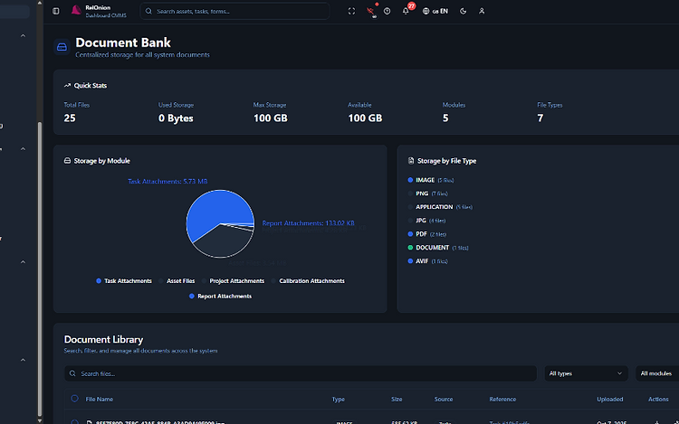The image size is (679, 424).
Task: Toggle the sidebar panel icon
Action: (56, 11)
